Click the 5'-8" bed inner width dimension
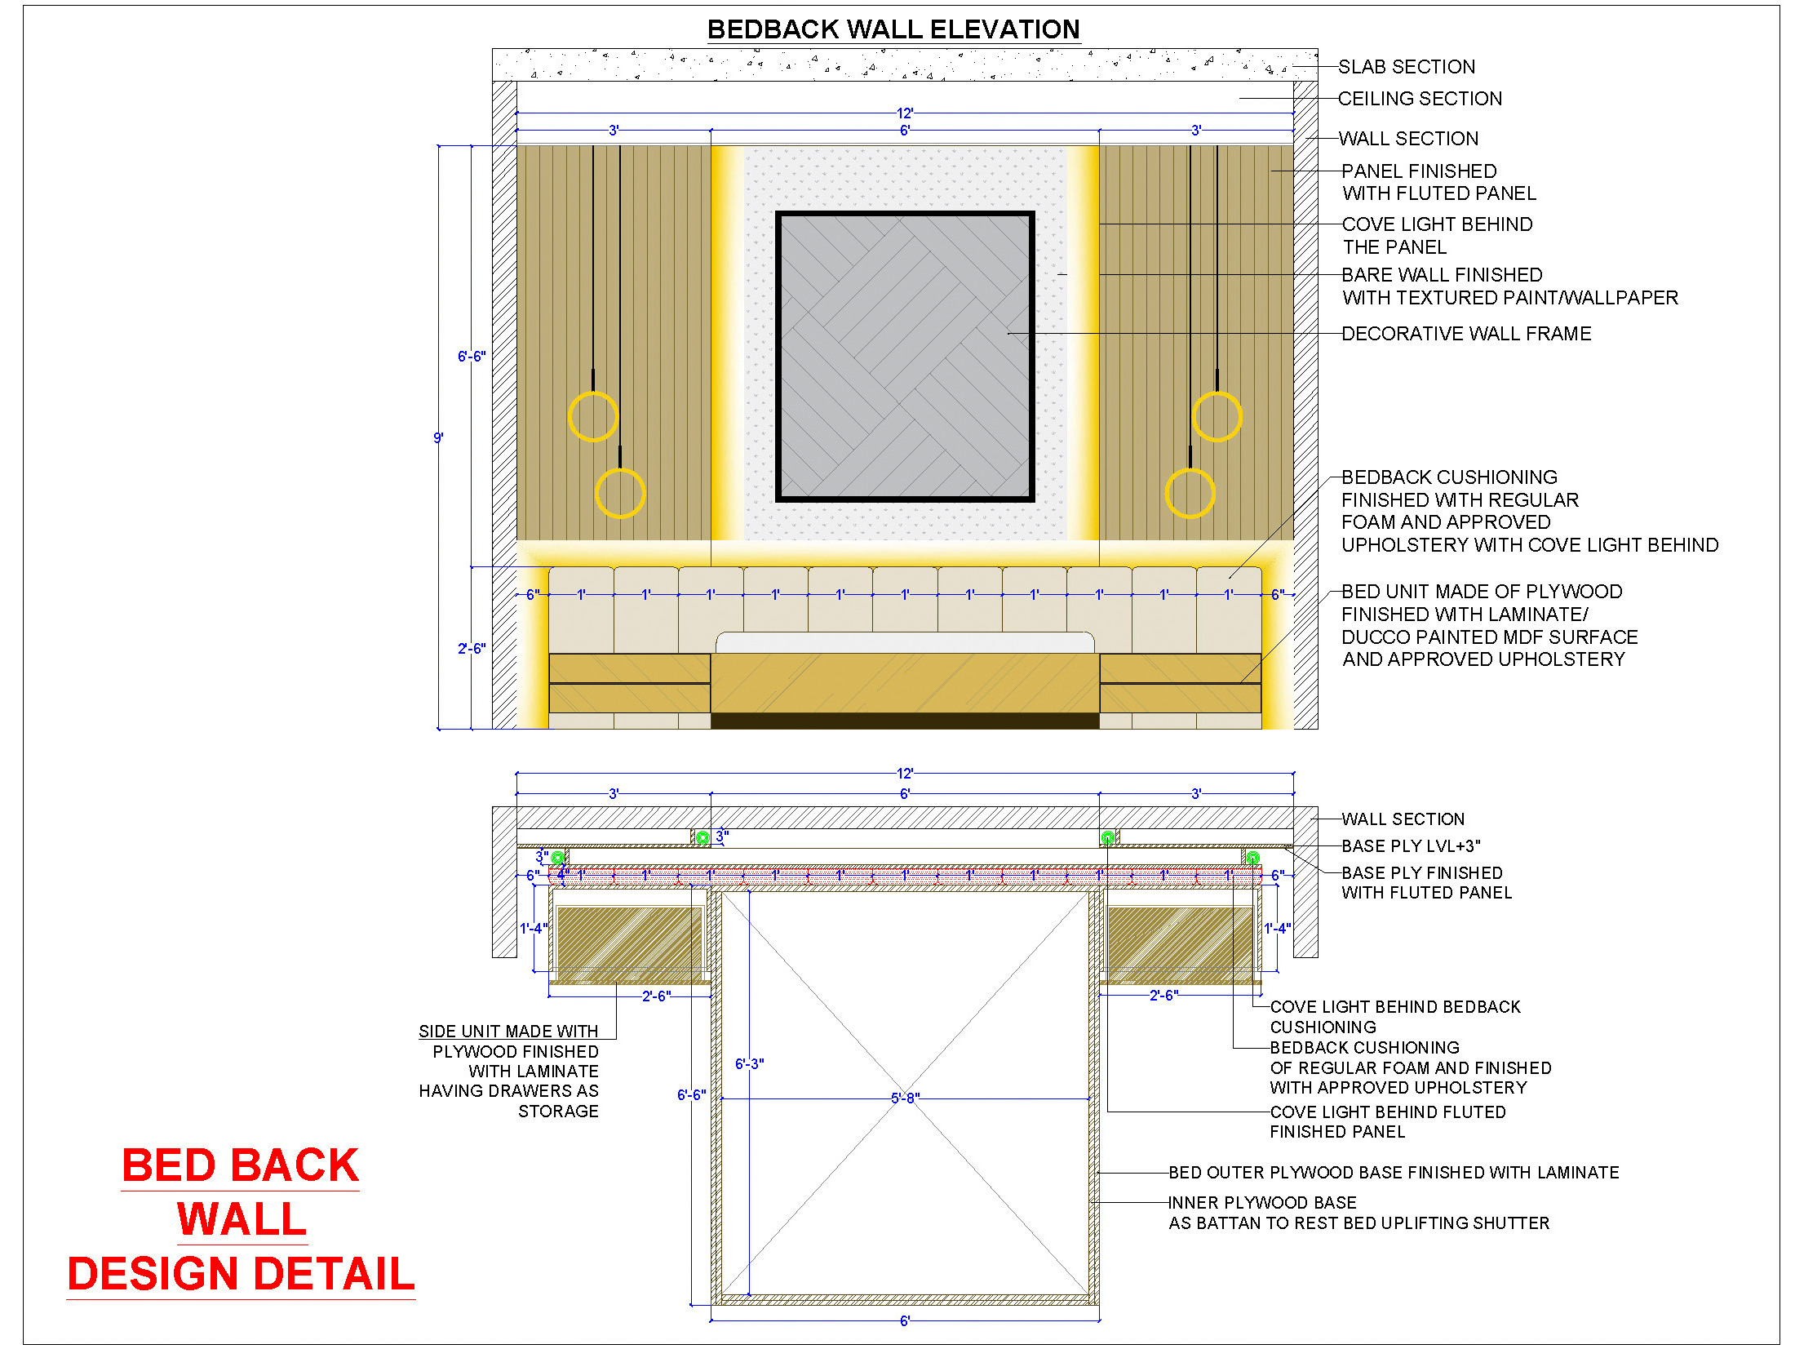Viewport: 1795px width, 1349px height. click(x=905, y=1098)
